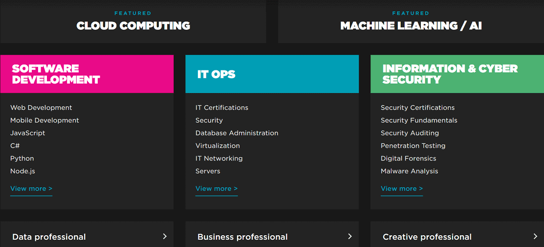
Task: Go to the Node.js topic
Action: 22,171
